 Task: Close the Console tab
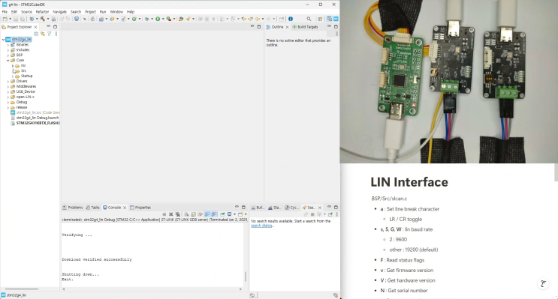(x=125, y=208)
